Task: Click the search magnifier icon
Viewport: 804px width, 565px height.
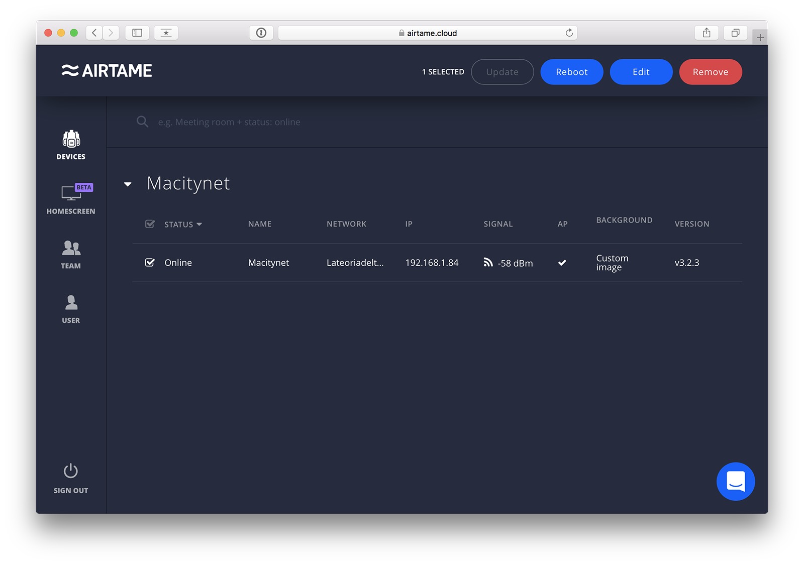Action: pos(142,122)
